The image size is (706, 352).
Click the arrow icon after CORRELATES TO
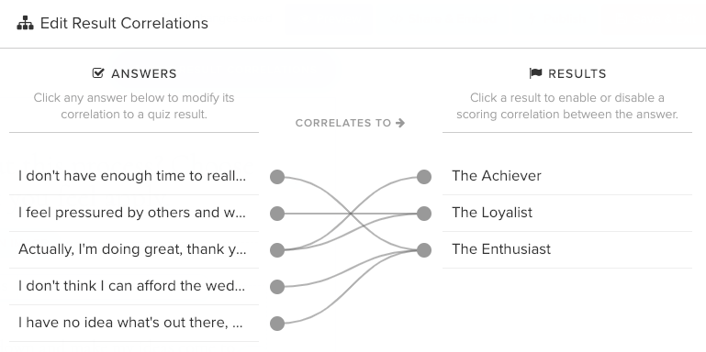[400, 123]
